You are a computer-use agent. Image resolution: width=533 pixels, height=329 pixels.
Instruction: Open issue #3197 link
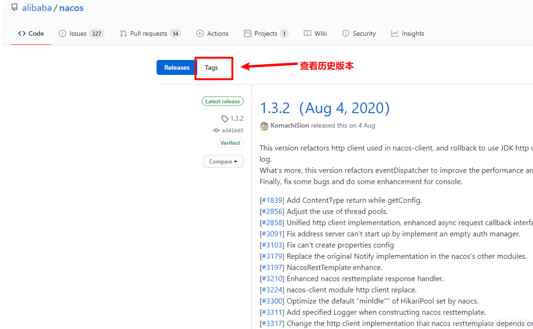pyautogui.click(x=272, y=268)
